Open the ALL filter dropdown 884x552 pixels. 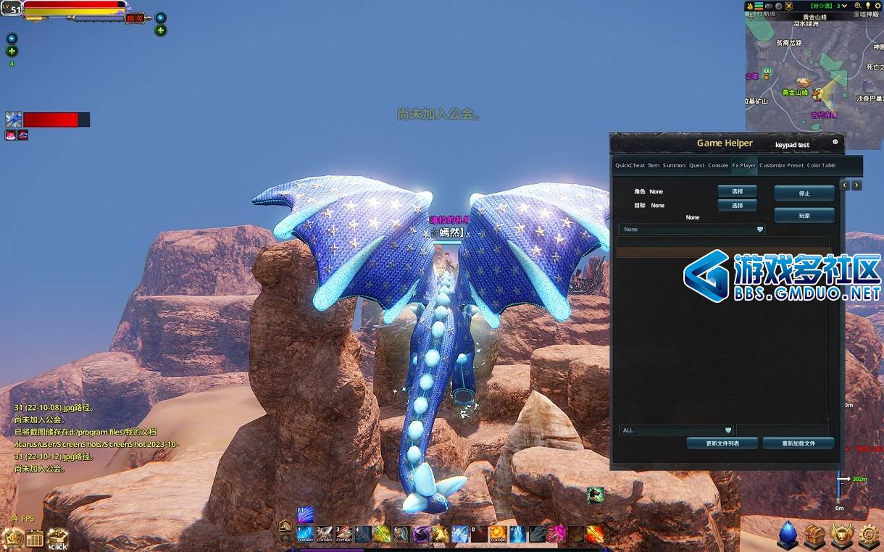pyautogui.click(x=676, y=430)
